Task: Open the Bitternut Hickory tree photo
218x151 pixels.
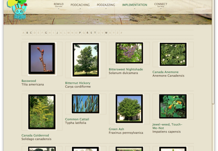Action: 86,59
